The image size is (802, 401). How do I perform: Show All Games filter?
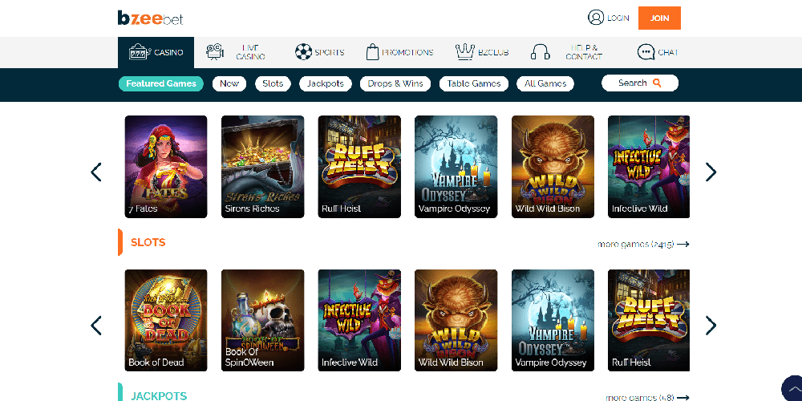[x=545, y=84]
